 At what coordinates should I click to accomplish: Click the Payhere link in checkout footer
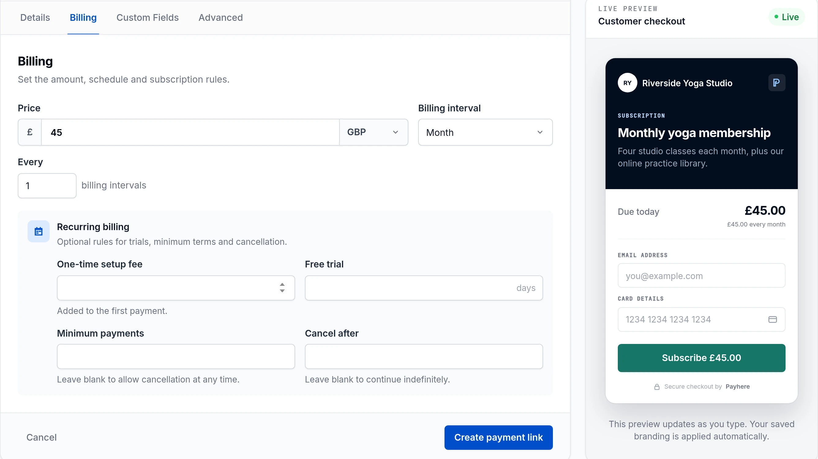[737, 386]
